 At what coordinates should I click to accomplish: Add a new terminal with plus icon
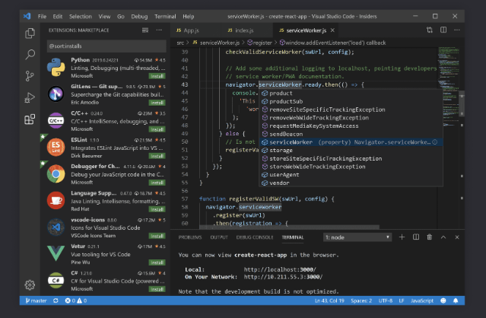(x=402, y=237)
